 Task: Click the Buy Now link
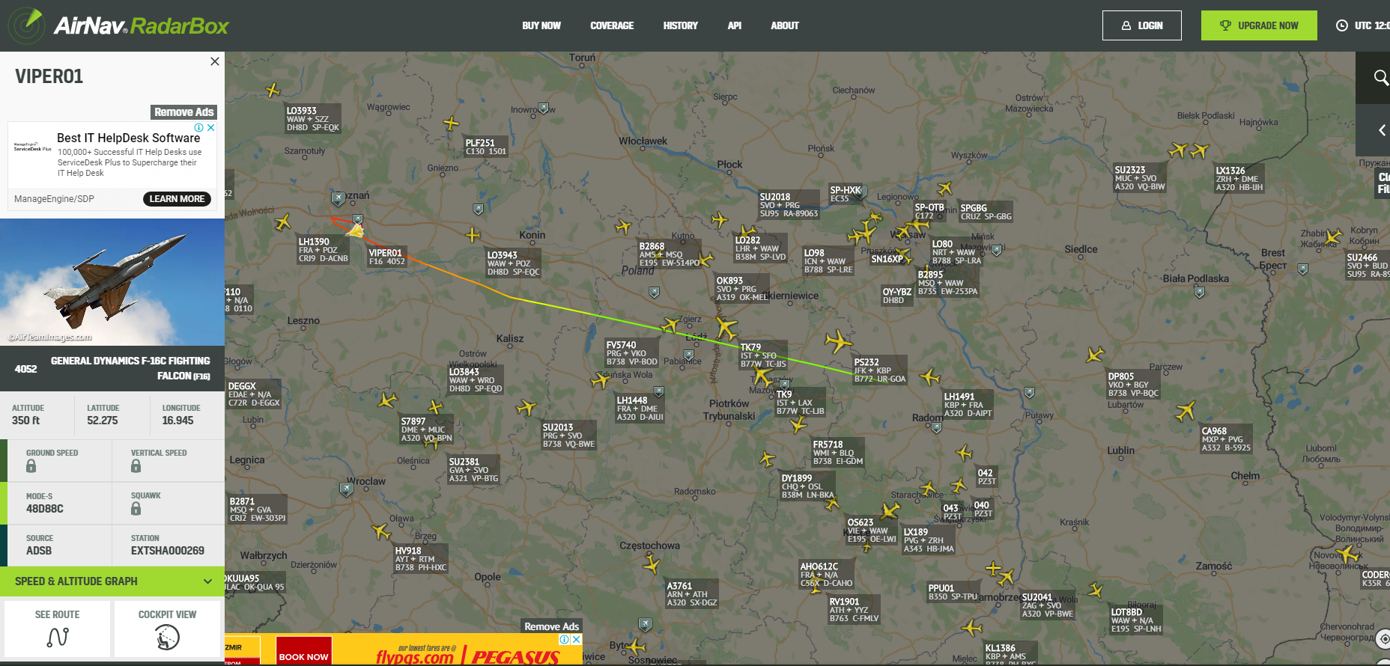click(x=541, y=25)
